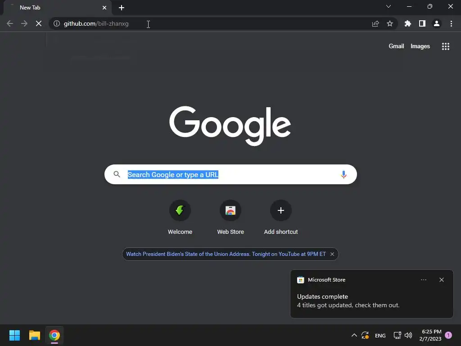Select the New Tab tab
This screenshot has height=346, width=461.
tap(57, 8)
